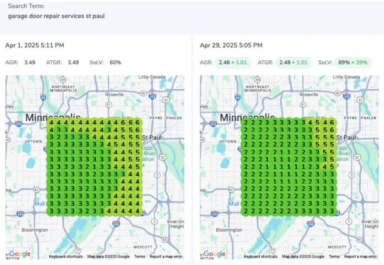Image resolution: width=384 pixels, height=265 pixels.
Task: Click the Route 77 shield on the left map
Action: (78, 251)
